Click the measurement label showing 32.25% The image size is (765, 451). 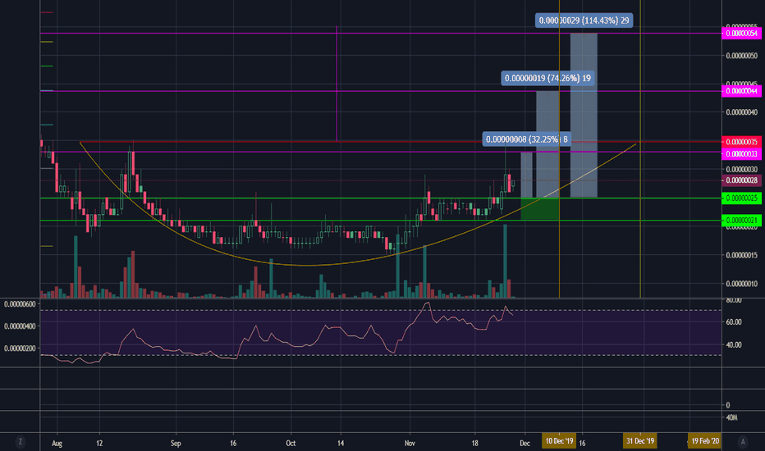[527, 139]
